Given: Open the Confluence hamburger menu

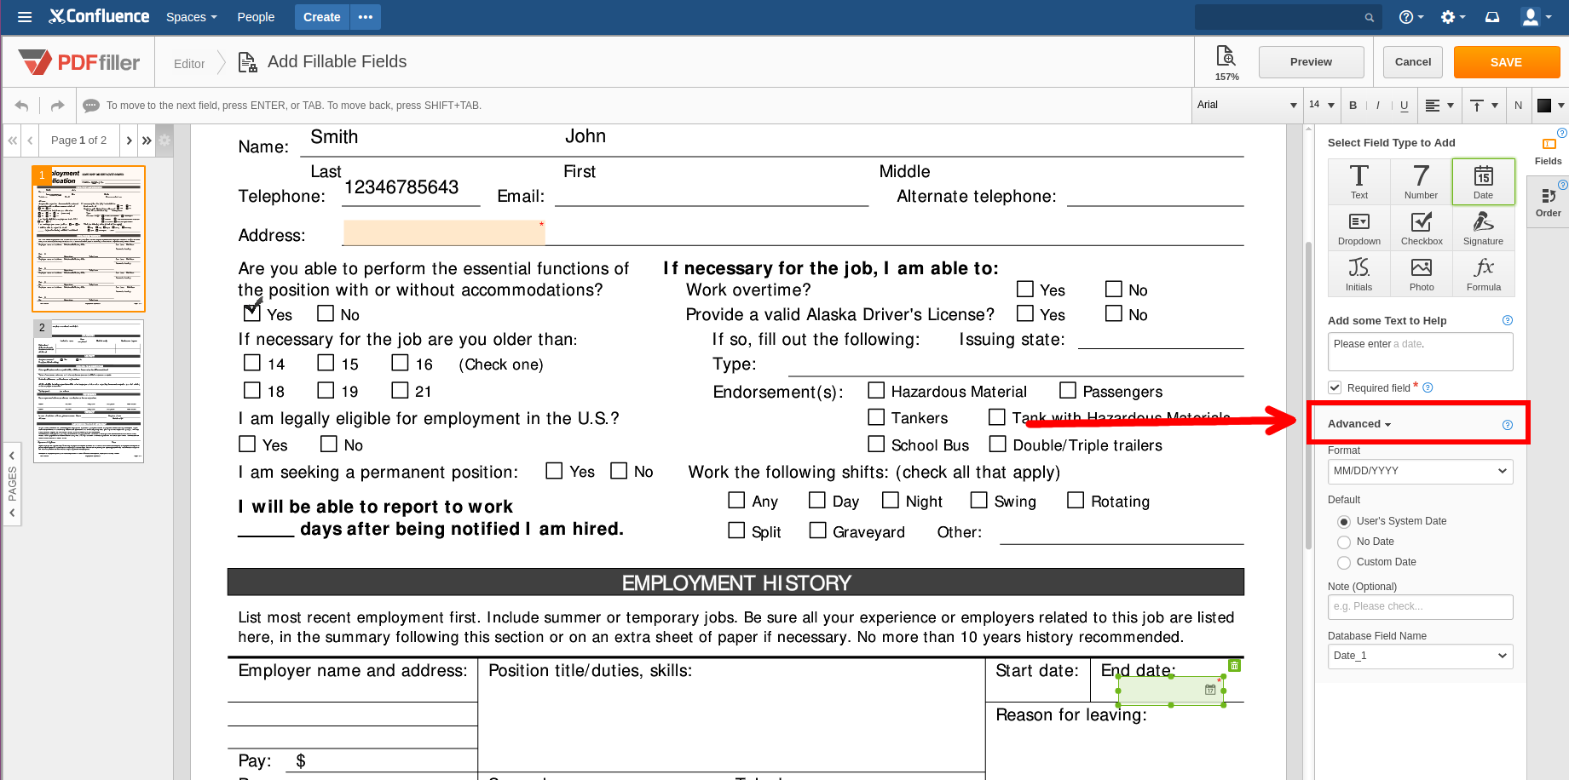Looking at the screenshot, I should click(x=25, y=17).
